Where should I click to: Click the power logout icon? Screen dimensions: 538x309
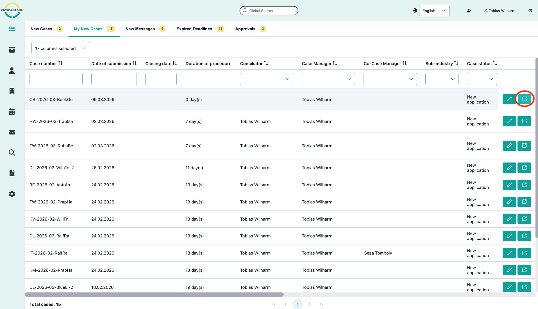pos(530,11)
